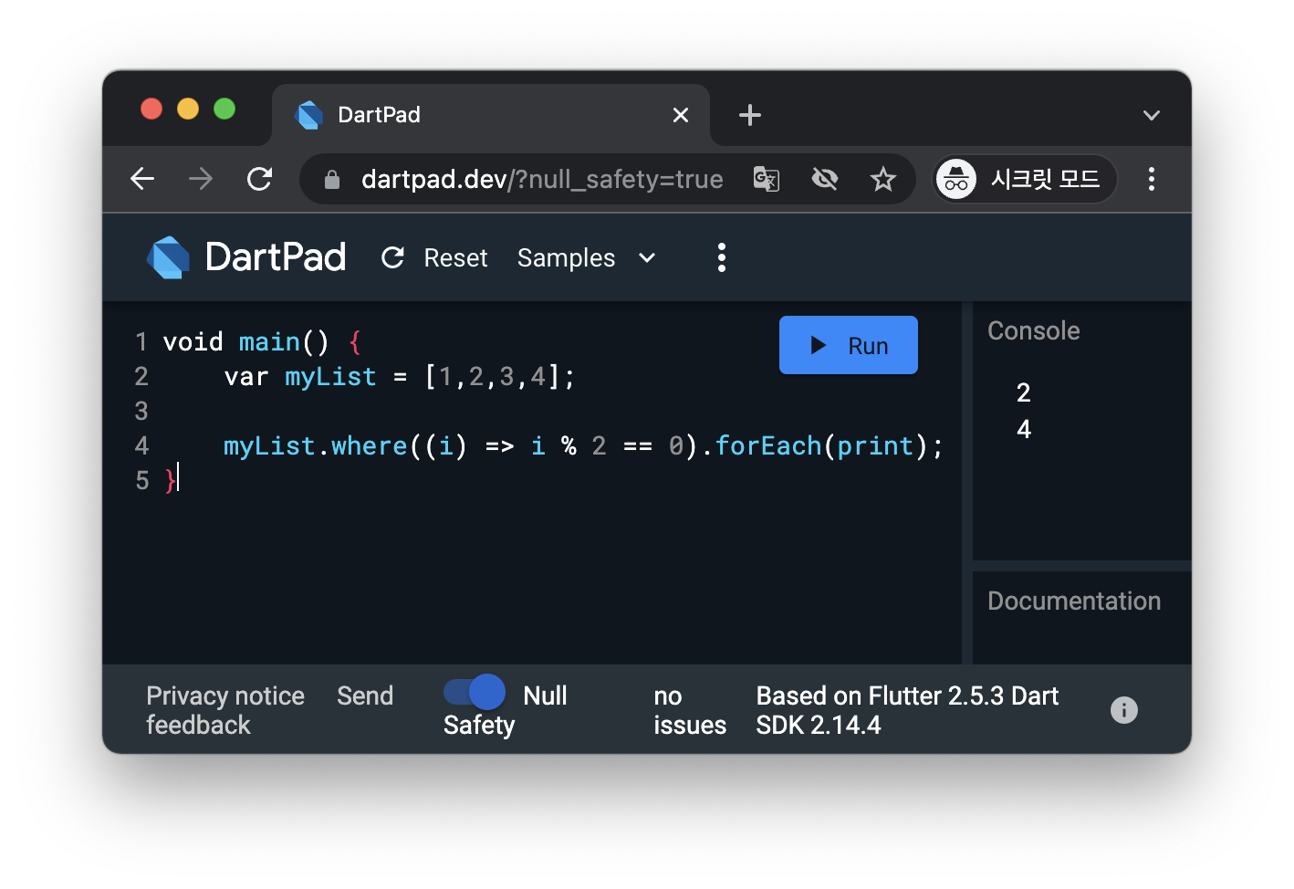
Task: Click the address bar URL dartpad.dev
Action: pyautogui.click(x=542, y=180)
